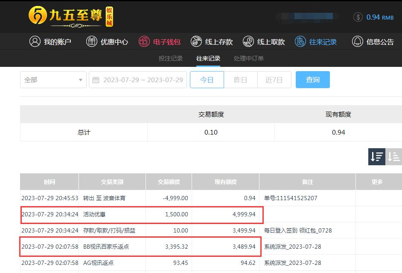
Task: Click 3,395.32 amount cell
Action: 176,247
